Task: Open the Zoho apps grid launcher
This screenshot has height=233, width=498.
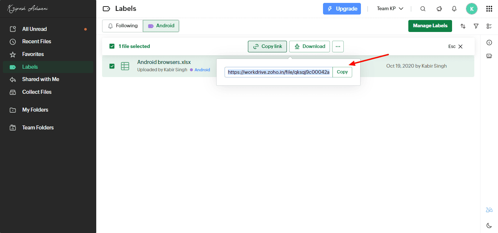Action: (x=489, y=9)
